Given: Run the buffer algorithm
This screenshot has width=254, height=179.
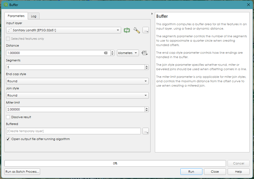Looking at the screenshot, I should pyautogui.click(x=191, y=172).
